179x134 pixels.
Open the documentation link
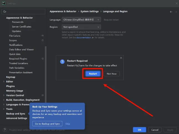coord(84,37)
